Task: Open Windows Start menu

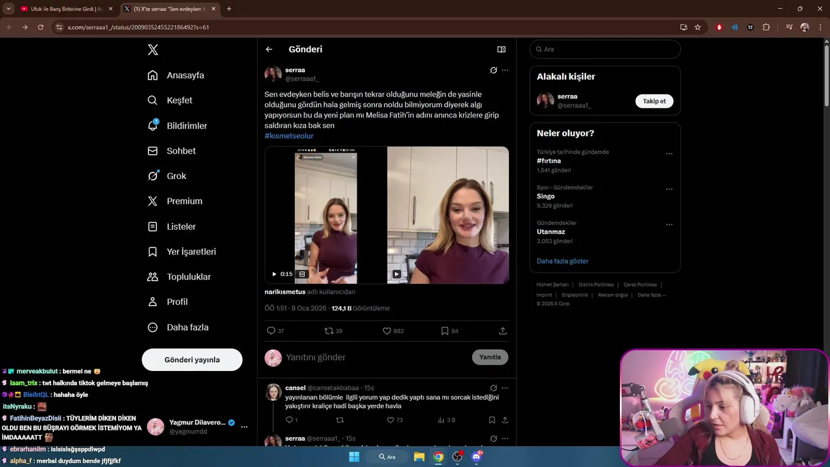Action: click(354, 457)
